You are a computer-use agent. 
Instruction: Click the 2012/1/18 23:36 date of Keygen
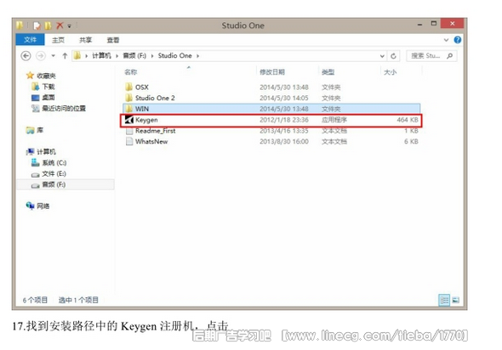click(x=284, y=120)
